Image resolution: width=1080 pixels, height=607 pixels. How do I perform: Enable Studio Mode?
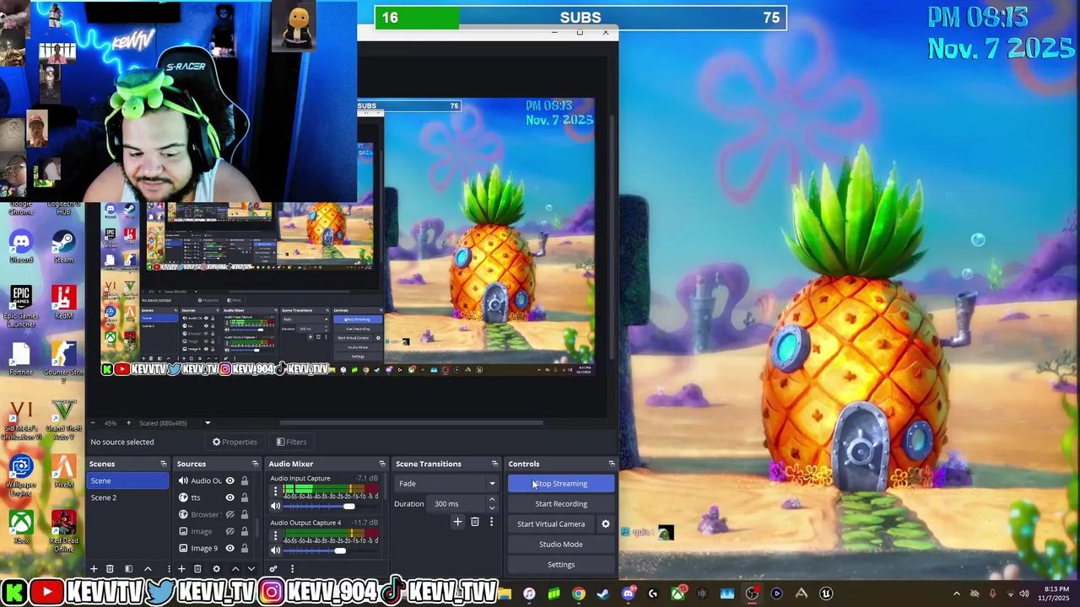pos(561,545)
